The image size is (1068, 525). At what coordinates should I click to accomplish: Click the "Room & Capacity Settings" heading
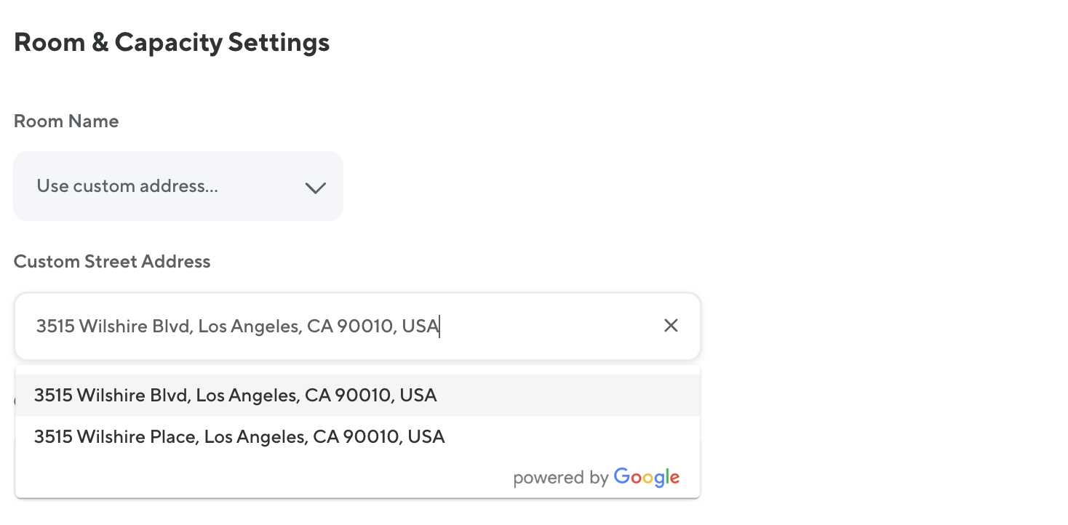172,42
